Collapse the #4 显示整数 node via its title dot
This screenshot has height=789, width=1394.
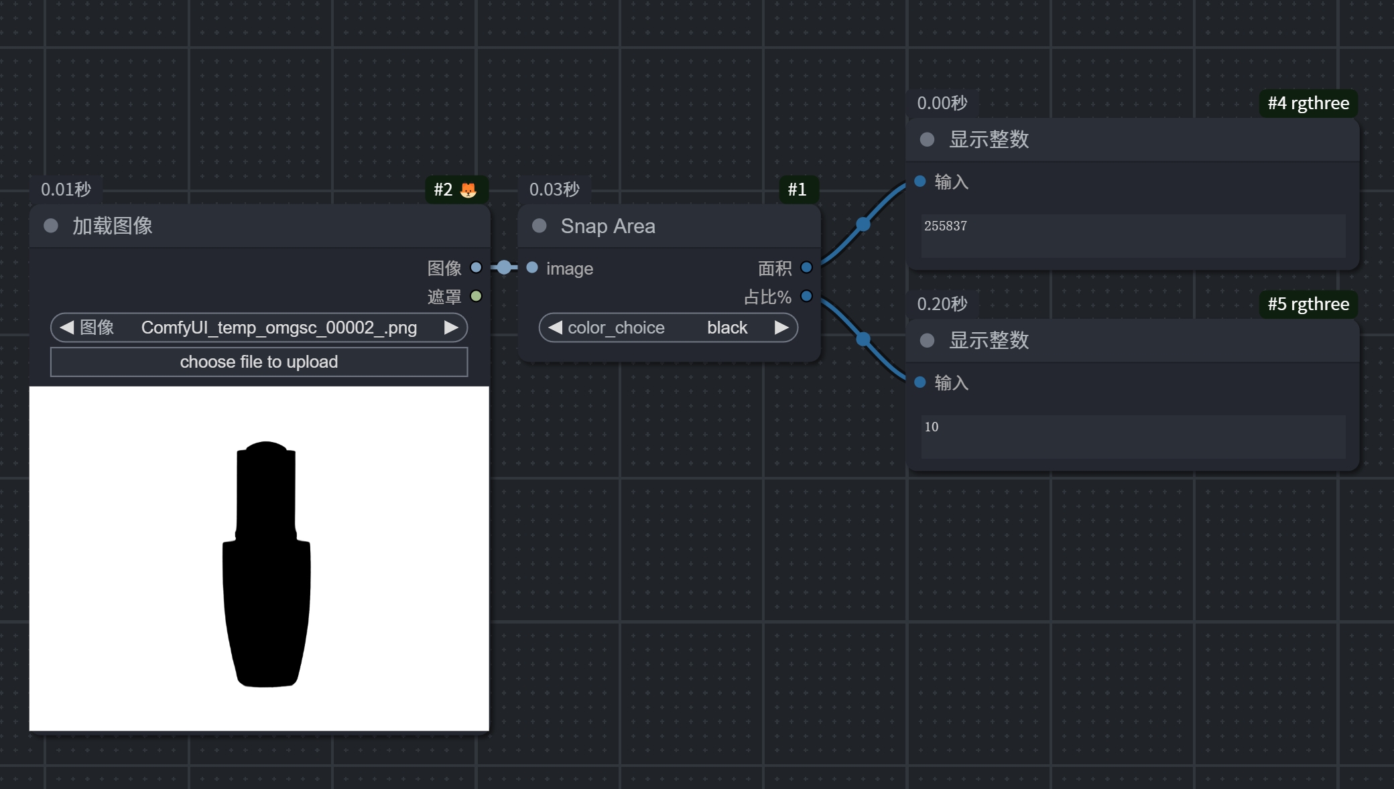pyautogui.click(x=928, y=139)
